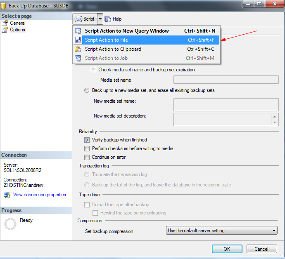Check Rewind the tape before unloading

(95, 213)
